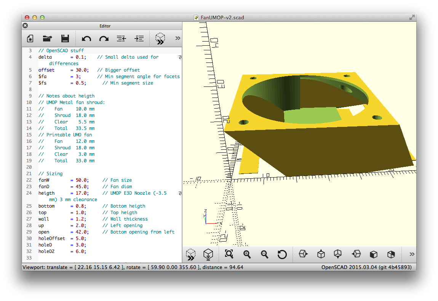Save the file with the floppy disk icon
This screenshot has width=438, height=301.
[x=65, y=38]
